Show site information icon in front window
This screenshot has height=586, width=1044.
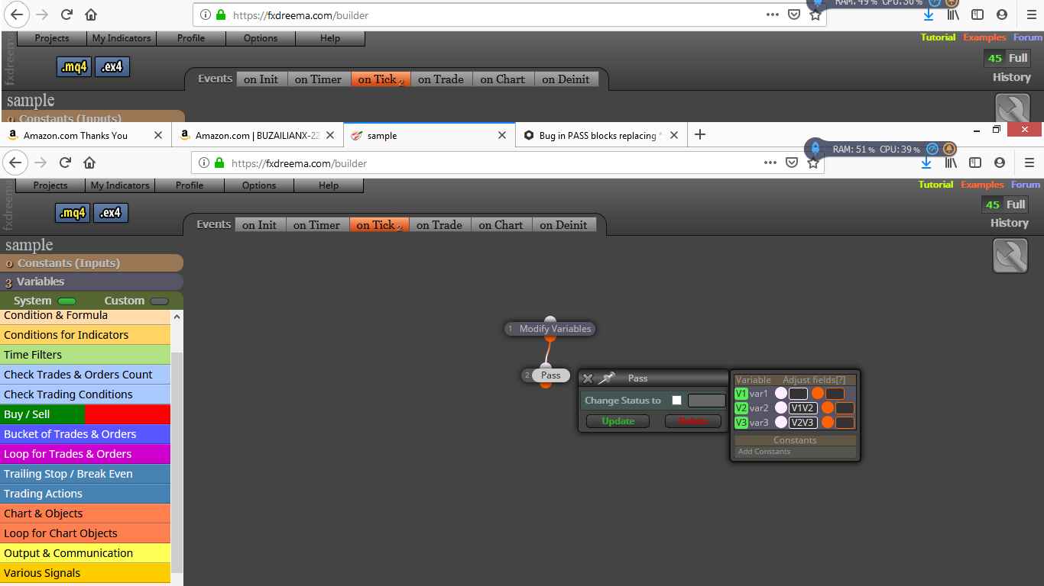coord(204,163)
